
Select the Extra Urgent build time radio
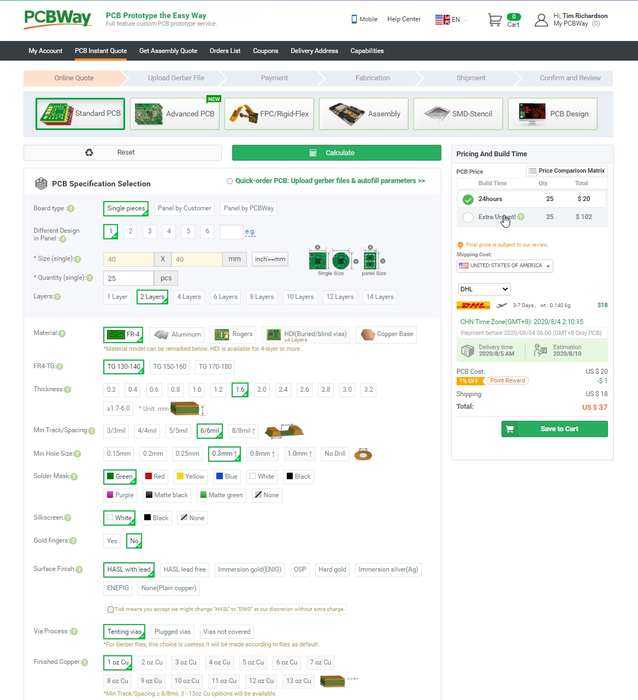tap(468, 217)
